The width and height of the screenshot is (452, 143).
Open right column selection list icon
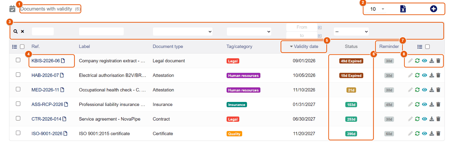coord(420,47)
